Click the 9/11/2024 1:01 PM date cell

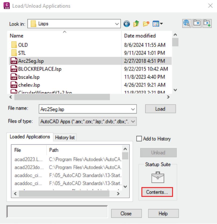(x=145, y=53)
